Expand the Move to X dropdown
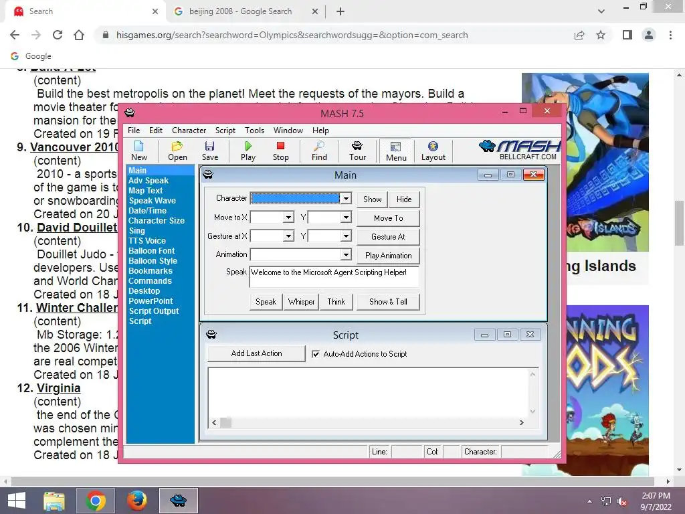This screenshot has width=685, height=514. coord(288,218)
